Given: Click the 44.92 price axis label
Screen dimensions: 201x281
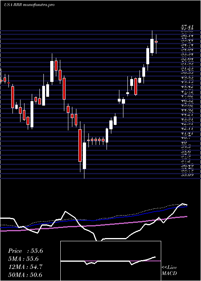Looking at the screenshot, I should pos(187,110).
